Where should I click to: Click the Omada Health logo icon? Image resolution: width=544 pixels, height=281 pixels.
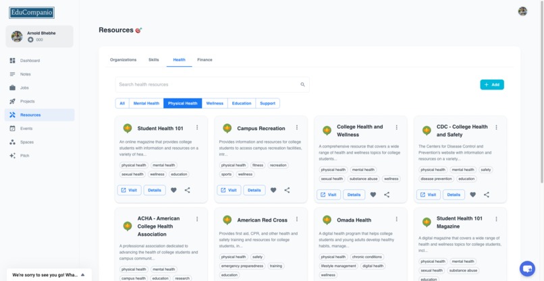(x=327, y=220)
